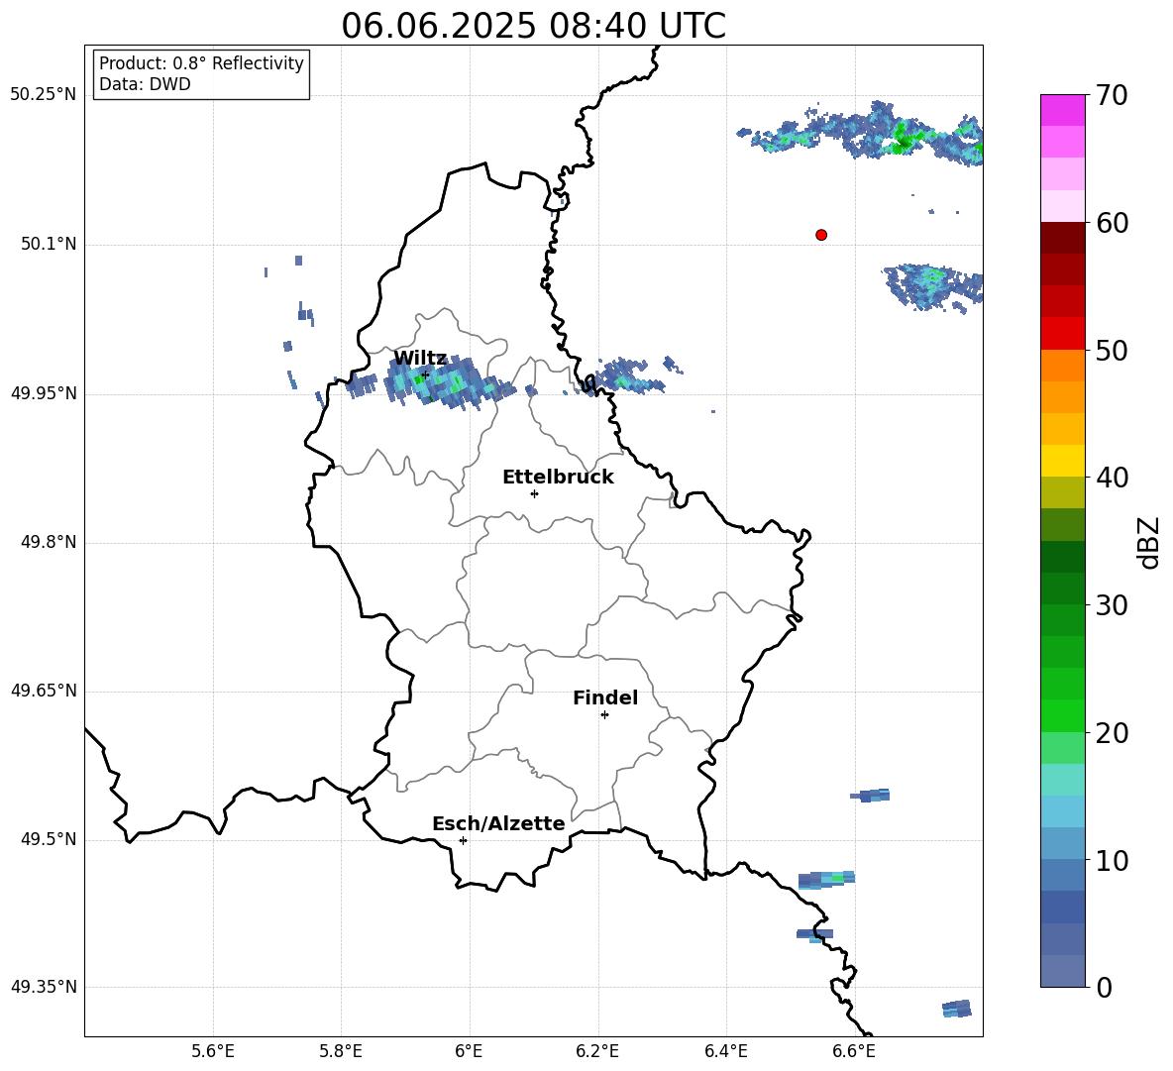
Task: Click the 49.65°N latitude label
Action: [44, 691]
